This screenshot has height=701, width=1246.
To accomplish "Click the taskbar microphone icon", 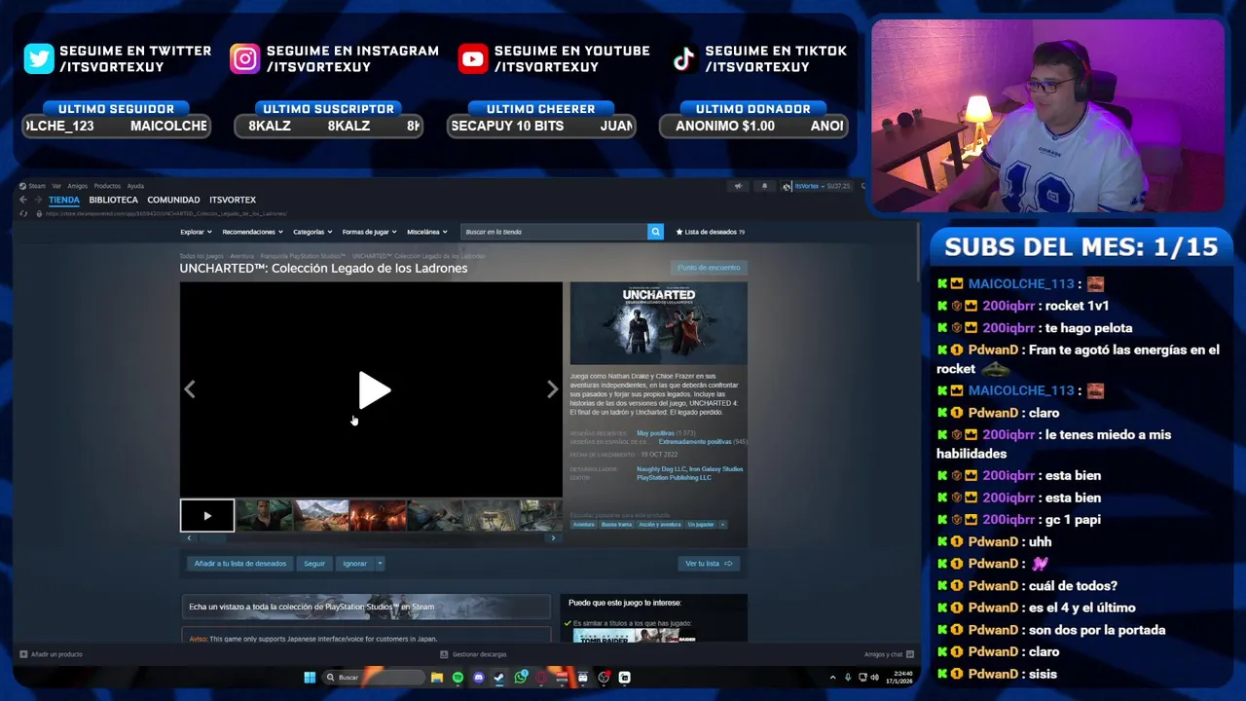I will pyautogui.click(x=848, y=678).
